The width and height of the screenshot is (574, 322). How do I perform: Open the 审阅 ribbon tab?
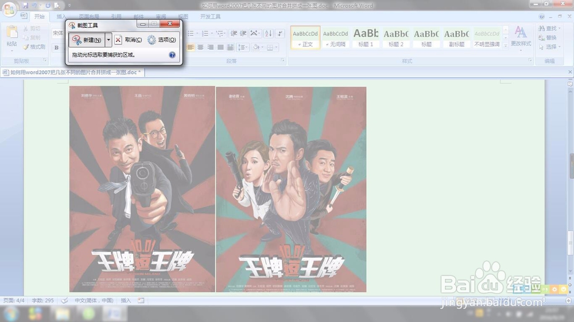click(x=161, y=17)
